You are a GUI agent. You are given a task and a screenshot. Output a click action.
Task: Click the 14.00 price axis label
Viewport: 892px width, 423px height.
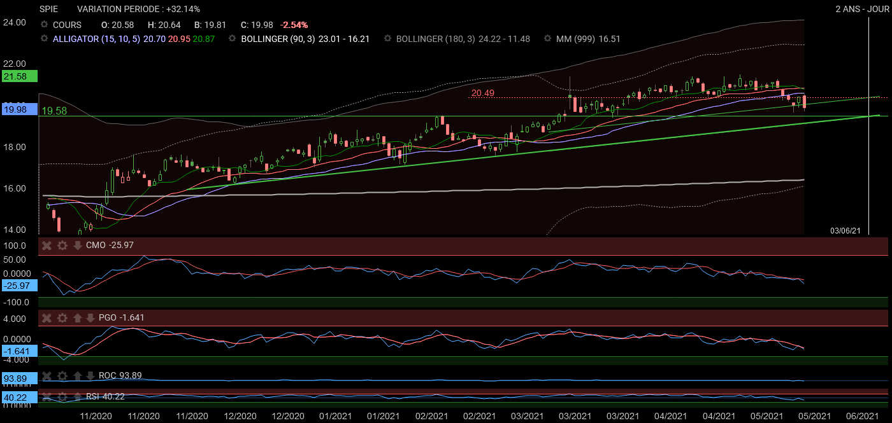pos(15,230)
